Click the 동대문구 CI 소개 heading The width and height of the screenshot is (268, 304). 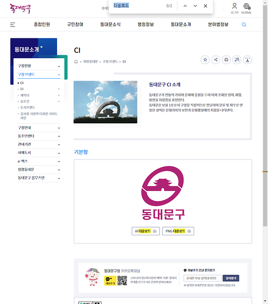pyautogui.click(x=164, y=85)
